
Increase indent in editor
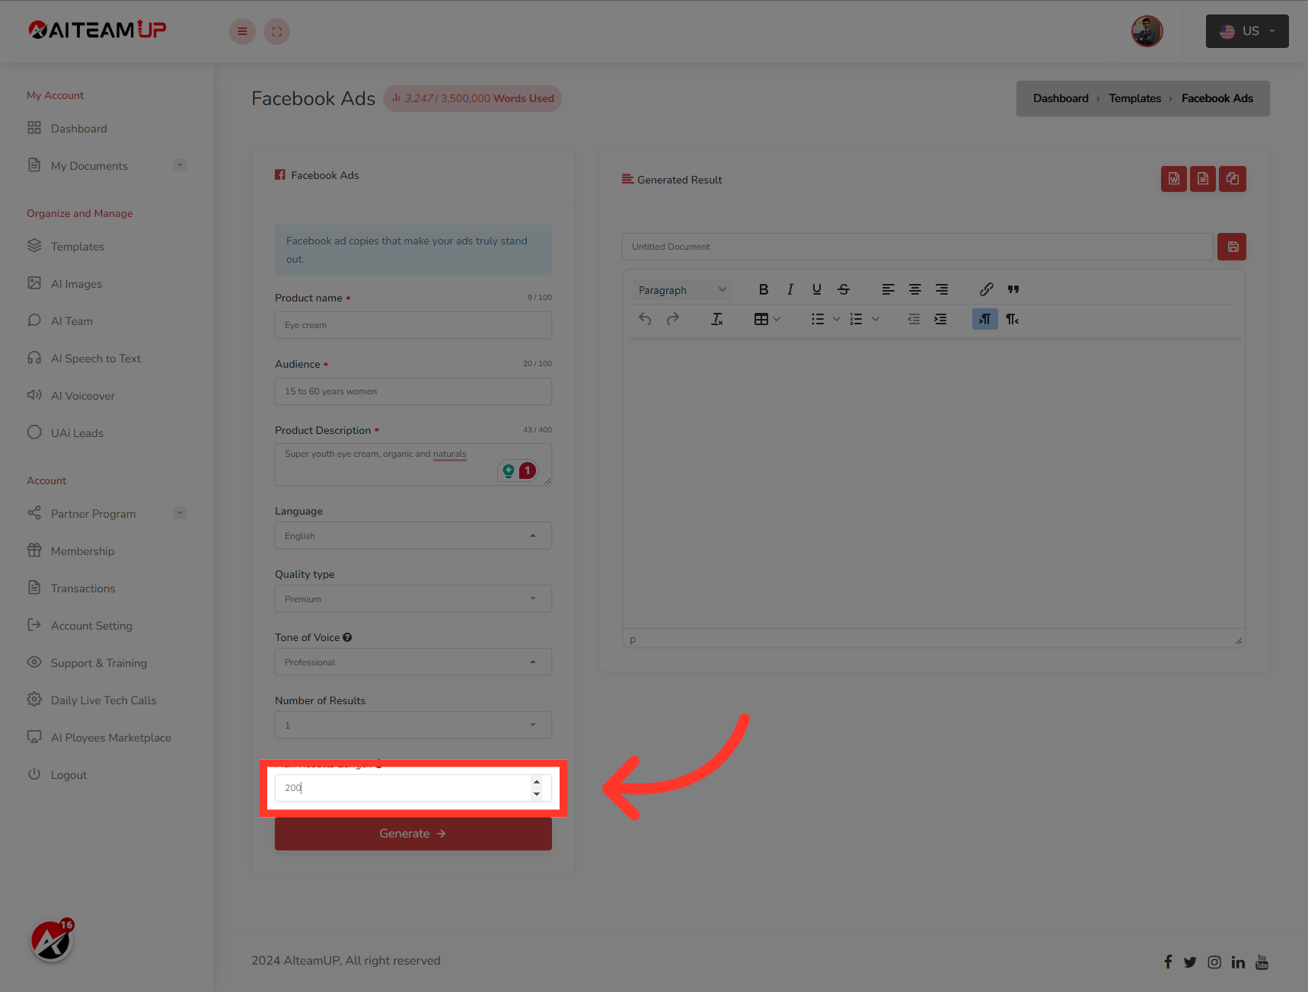click(940, 319)
